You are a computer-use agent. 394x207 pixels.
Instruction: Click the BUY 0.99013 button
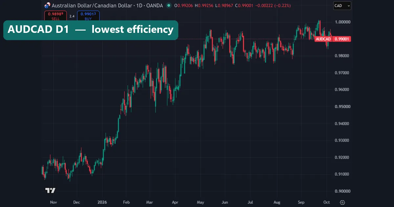[88, 16]
